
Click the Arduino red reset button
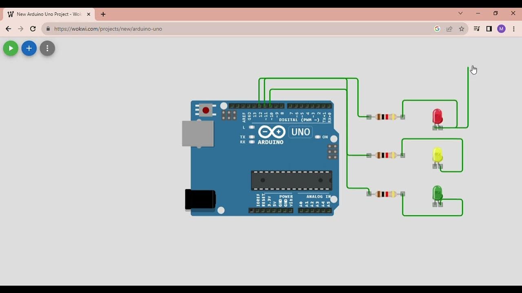tap(206, 110)
